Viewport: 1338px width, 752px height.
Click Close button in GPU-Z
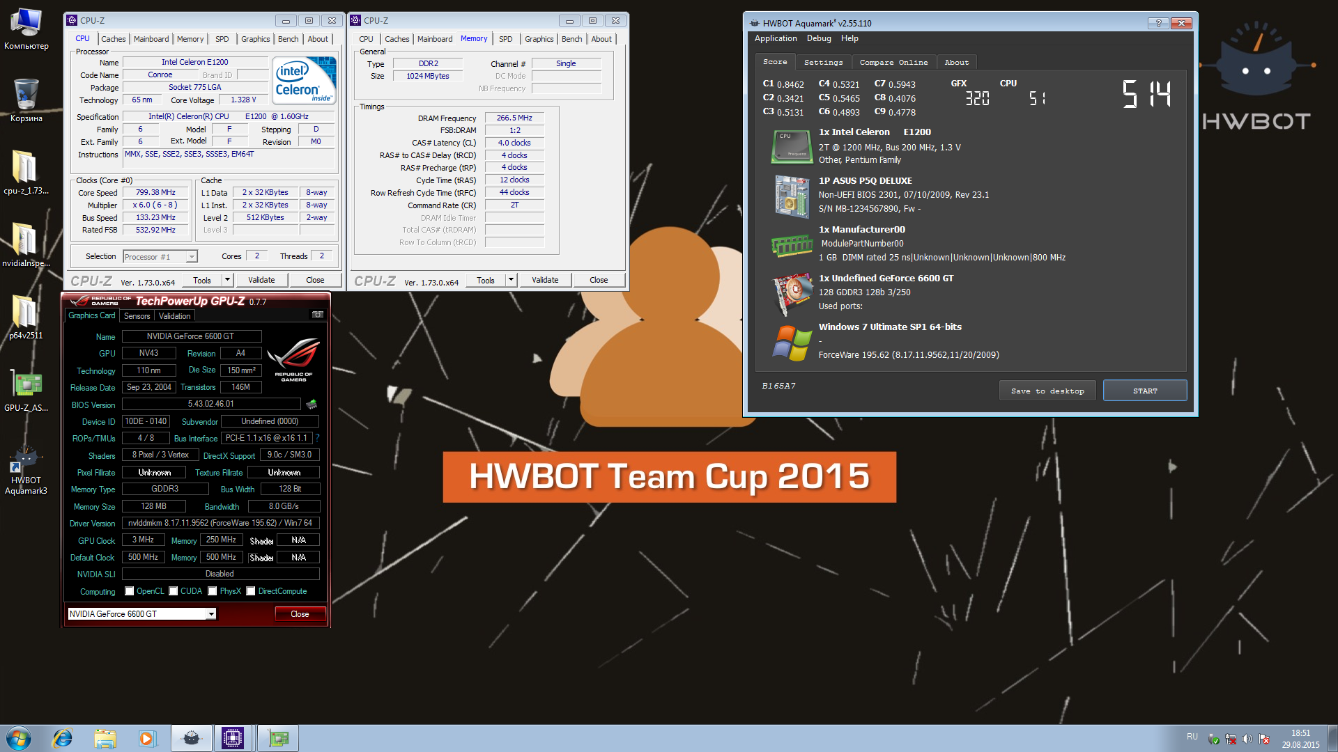pos(300,613)
